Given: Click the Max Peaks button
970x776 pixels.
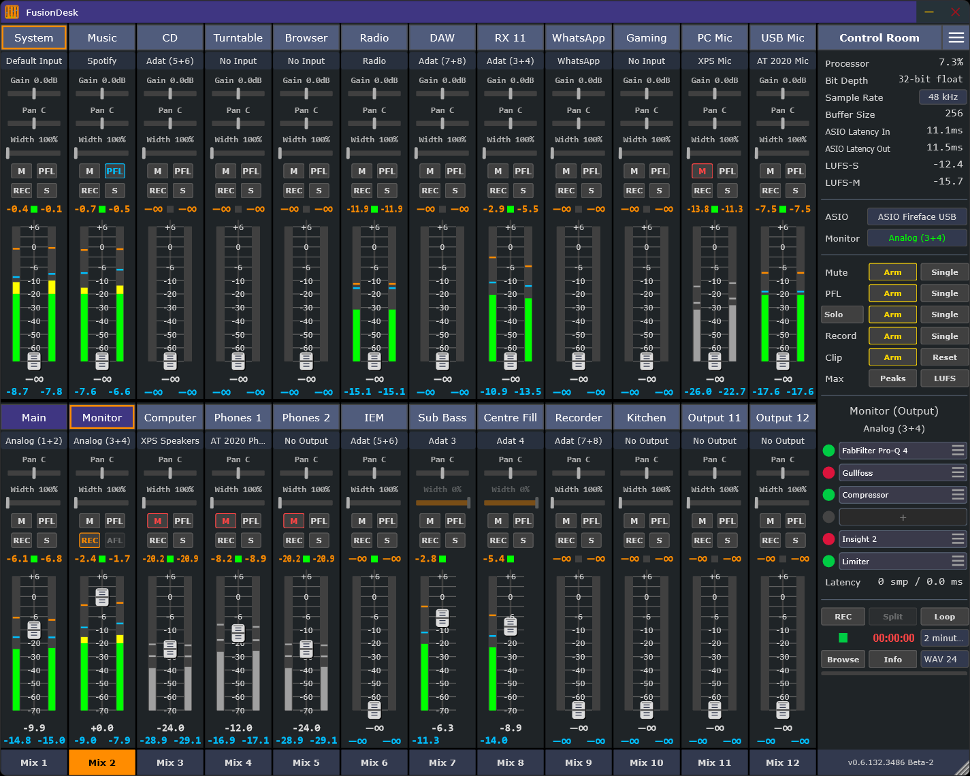Looking at the screenshot, I should tap(892, 378).
